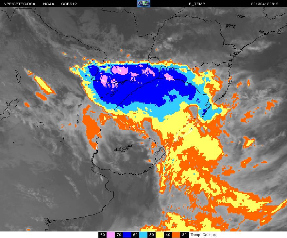Click the orange legend color swatch
287x238 pixels.
(x=176, y=235)
